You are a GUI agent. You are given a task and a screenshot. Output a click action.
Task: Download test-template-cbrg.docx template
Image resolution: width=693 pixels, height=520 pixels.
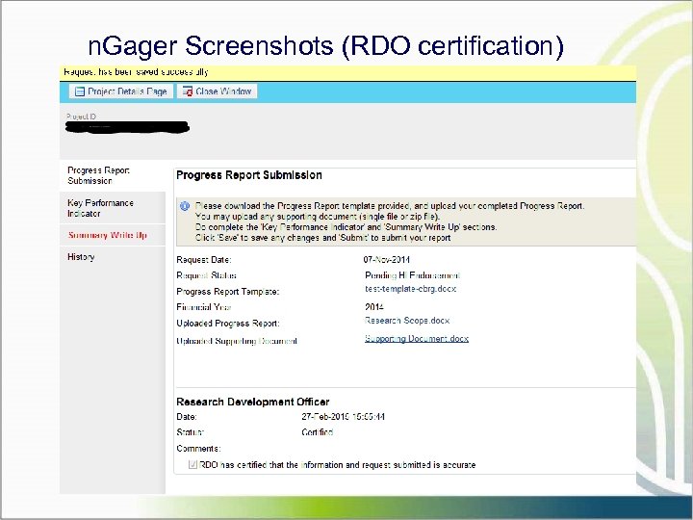411,289
